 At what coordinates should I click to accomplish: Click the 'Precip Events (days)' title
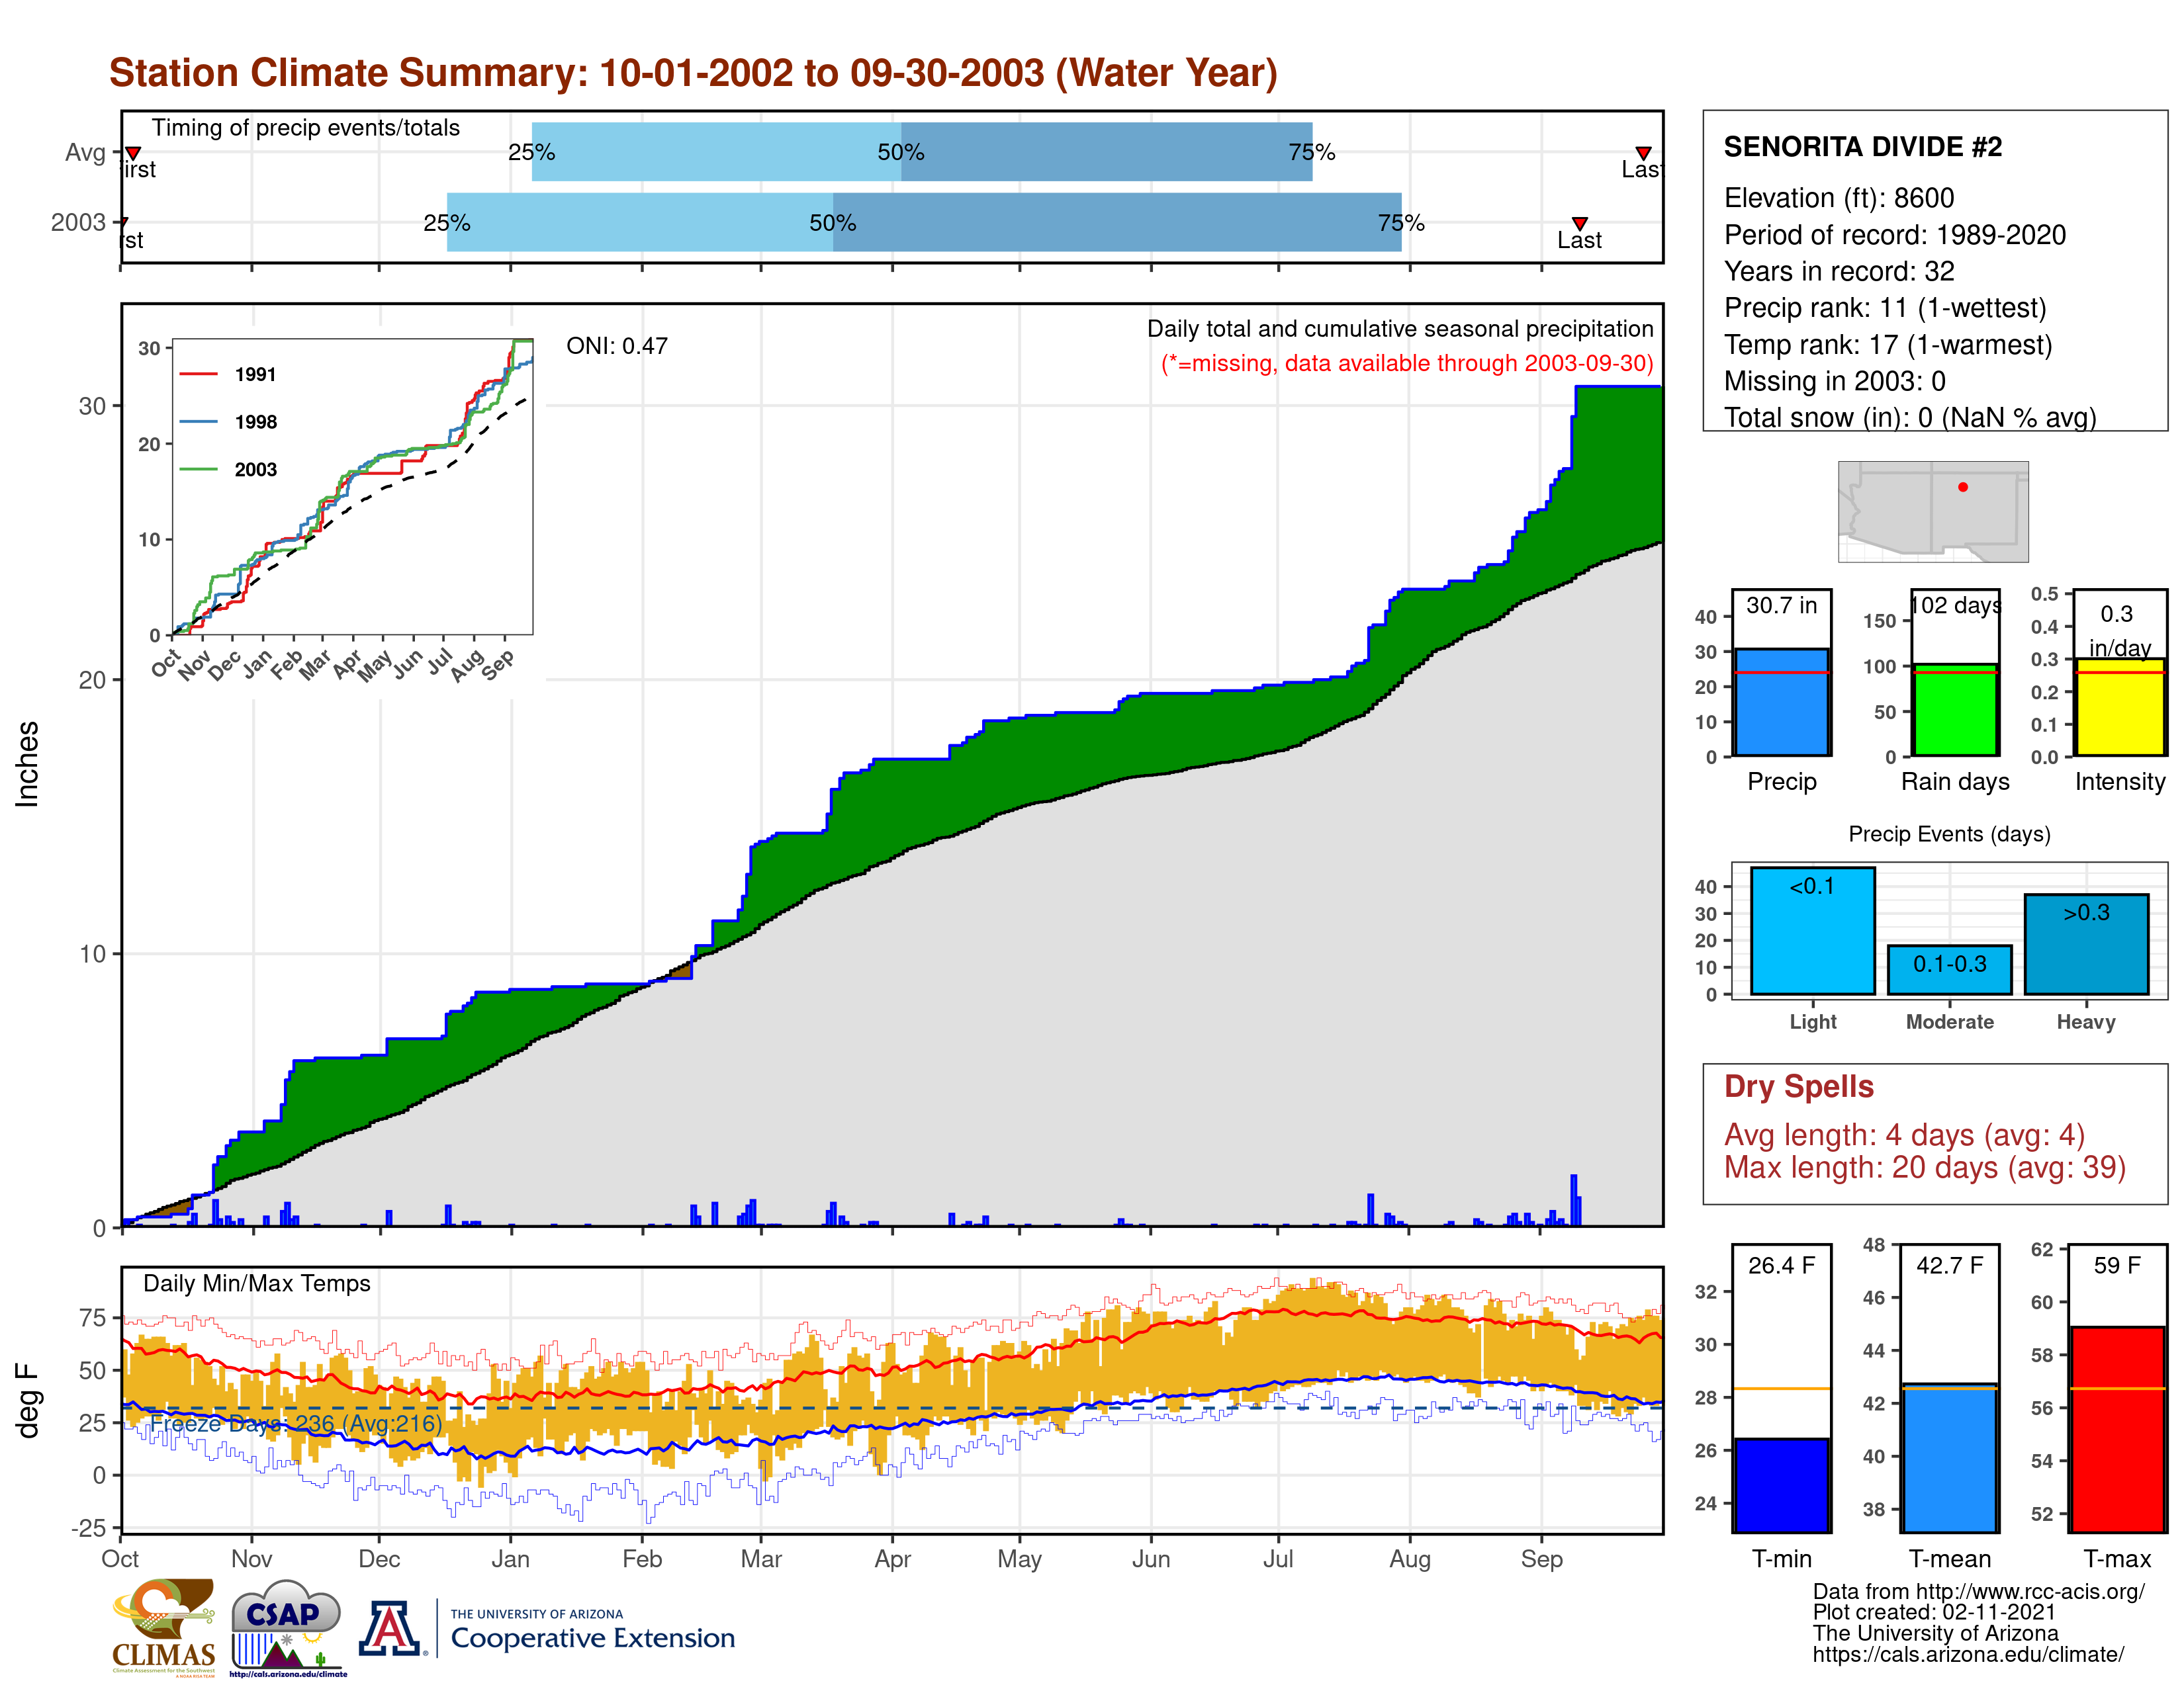tap(1949, 834)
